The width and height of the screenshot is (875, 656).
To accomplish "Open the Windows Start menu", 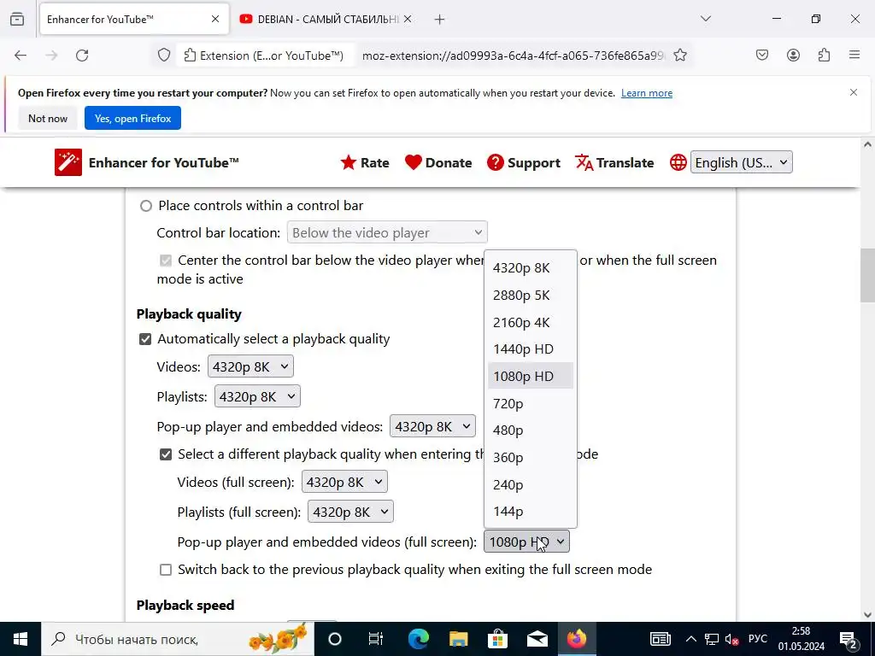I will [21, 639].
